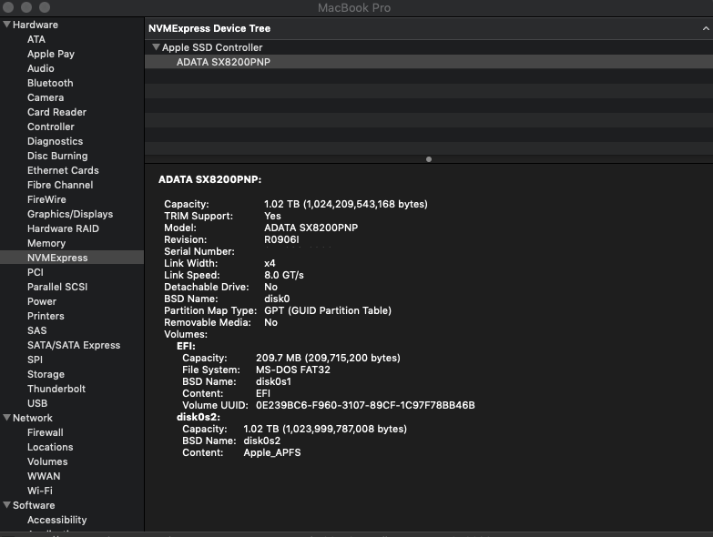Click the Software section label

tap(34, 505)
